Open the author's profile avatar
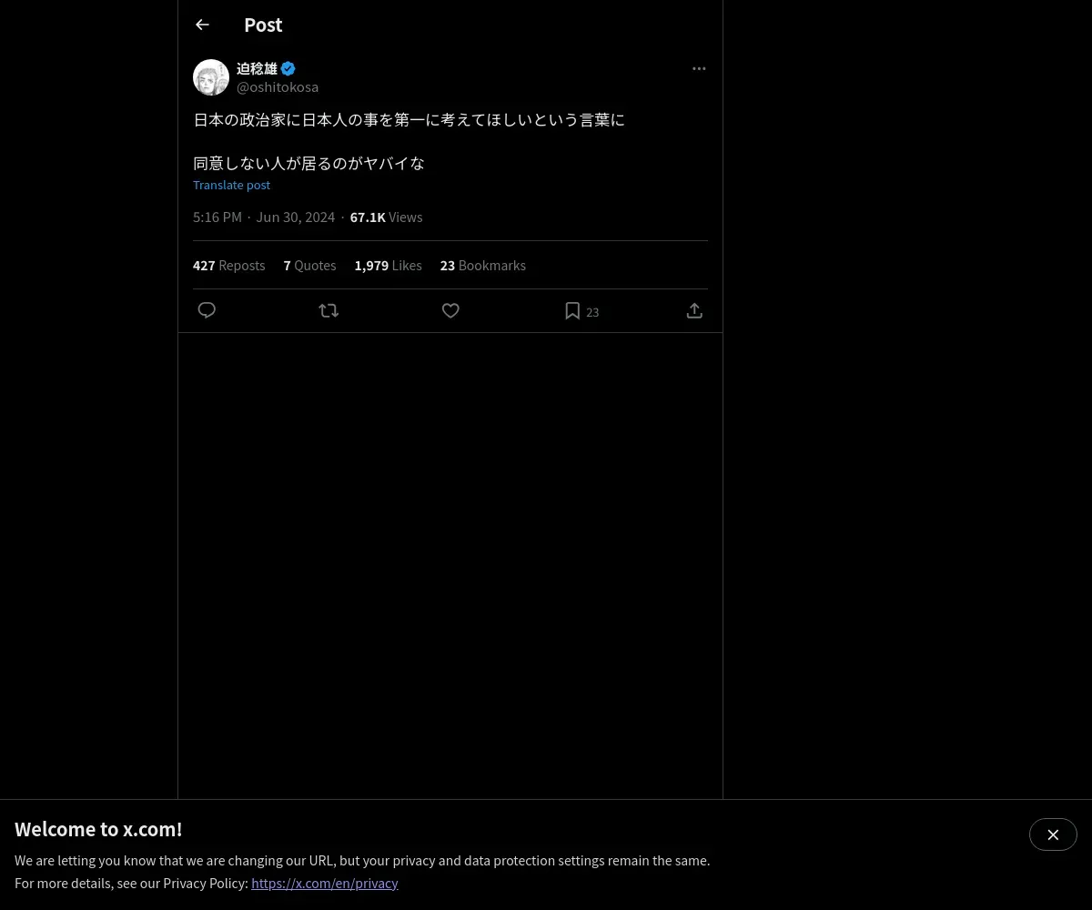This screenshot has height=910, width=1092. [211, 77]
